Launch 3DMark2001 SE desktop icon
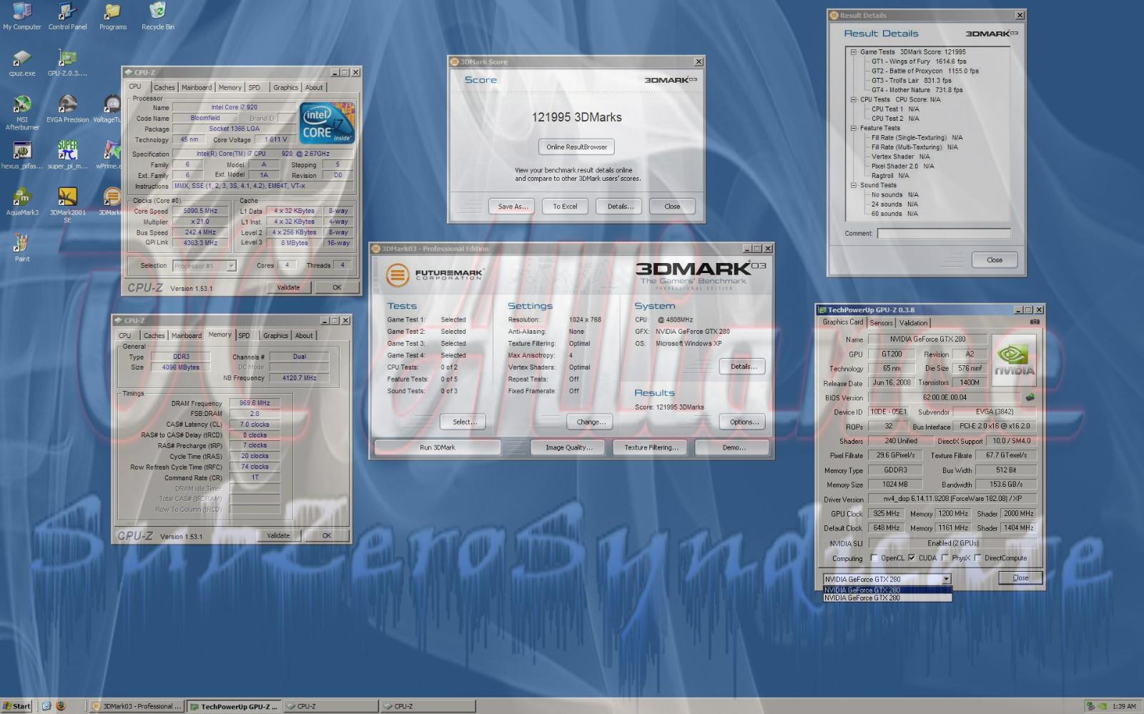 (x=67, y=206)
